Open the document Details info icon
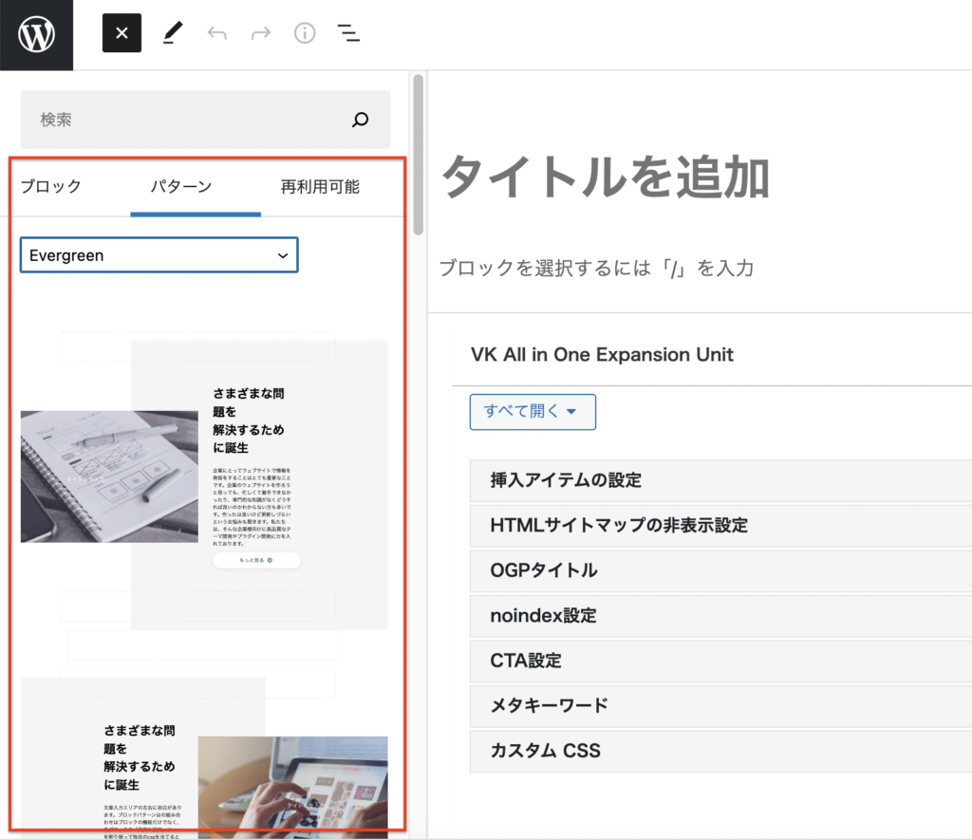 [304, 34]
